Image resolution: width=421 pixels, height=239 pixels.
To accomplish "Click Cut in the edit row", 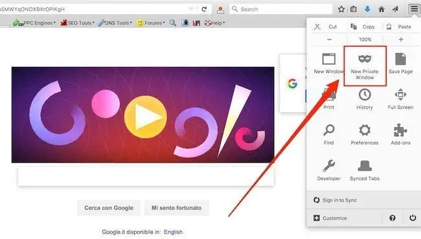I will [x=326, y=27].
